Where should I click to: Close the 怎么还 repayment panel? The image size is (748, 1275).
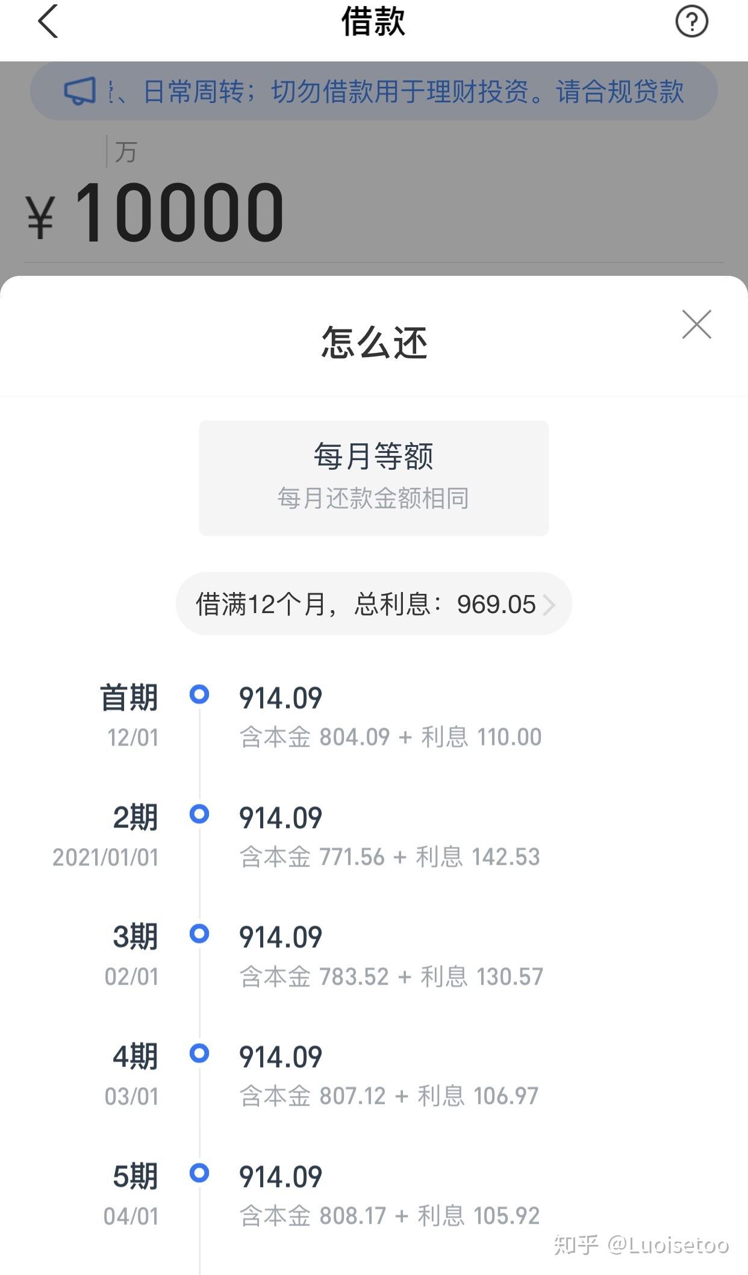pos(697,325)
